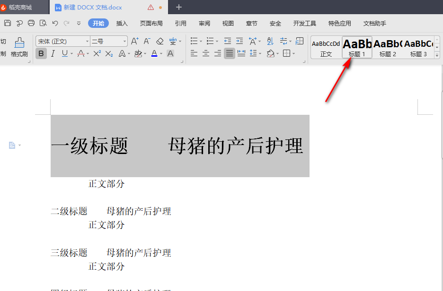
Task: Insert bulleted list
Action: 194,41
